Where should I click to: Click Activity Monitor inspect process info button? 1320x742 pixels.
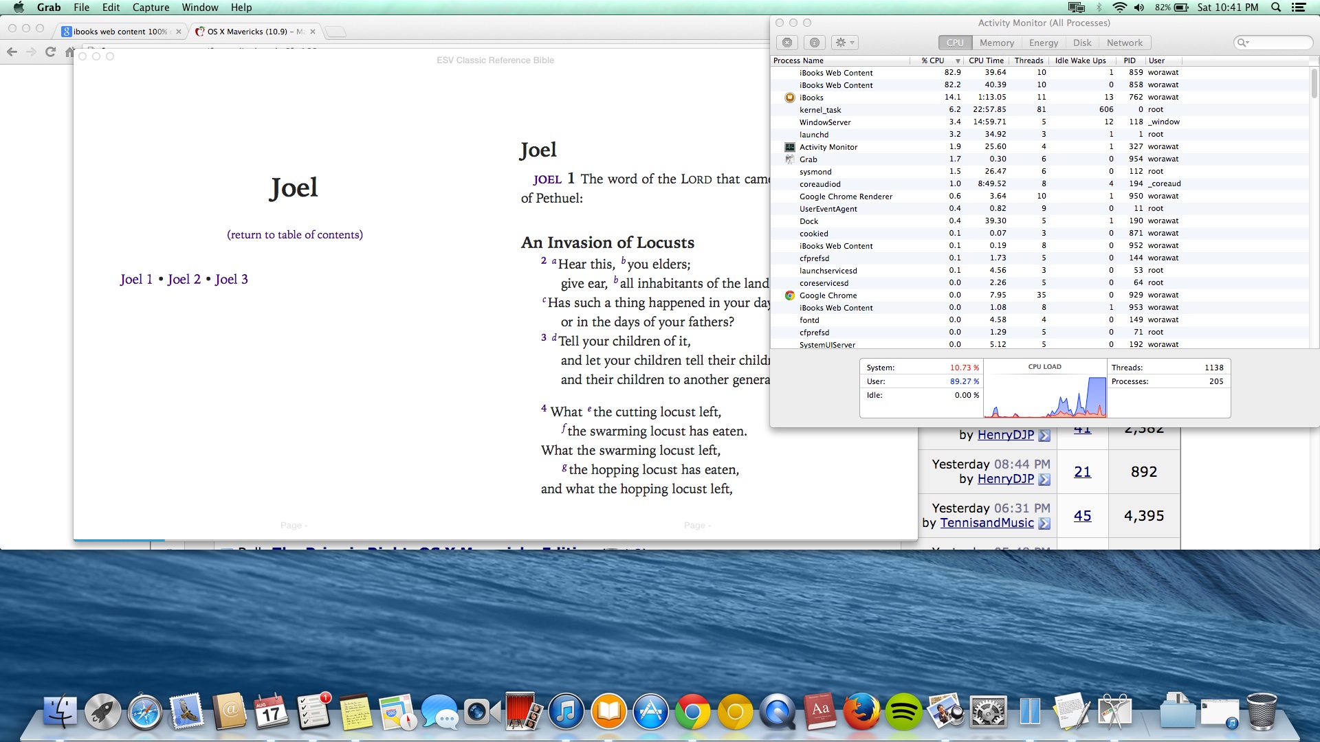pyautogui.click(x=814, y=43)
